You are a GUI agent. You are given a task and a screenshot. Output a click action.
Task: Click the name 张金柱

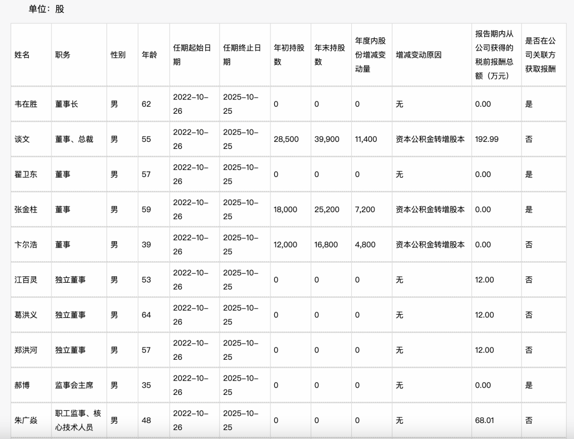(x=26, y=209)
